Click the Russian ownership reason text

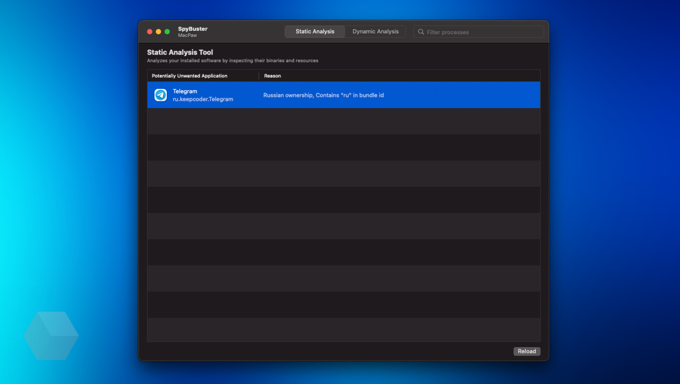(x=323, y=95)
